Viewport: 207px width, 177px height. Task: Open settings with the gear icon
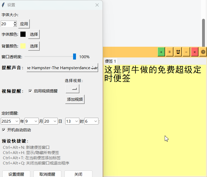pyautogui.click(x=203, y=52)
